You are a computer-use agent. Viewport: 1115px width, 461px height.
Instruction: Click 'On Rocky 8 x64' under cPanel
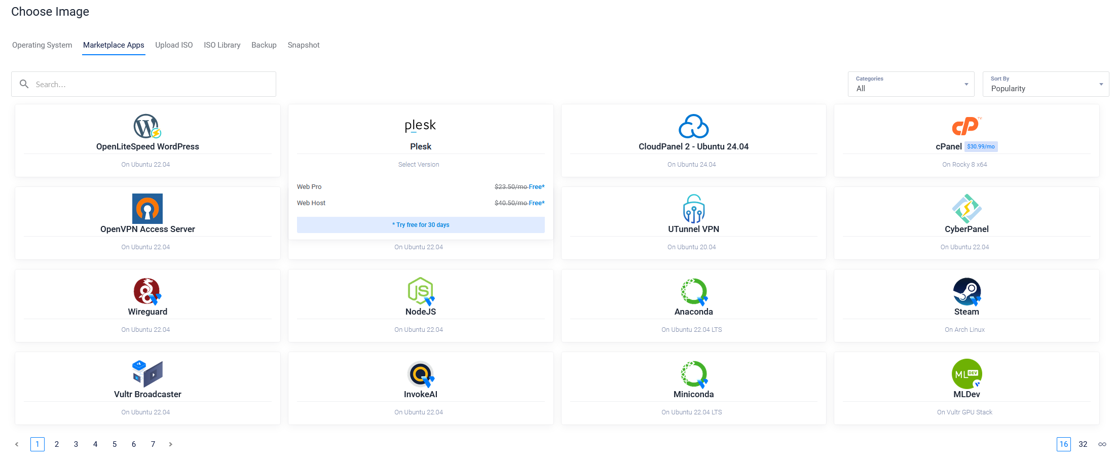964,165
